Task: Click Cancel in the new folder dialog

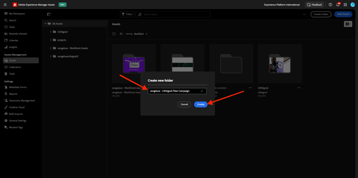Action: [x=184, y=104]
